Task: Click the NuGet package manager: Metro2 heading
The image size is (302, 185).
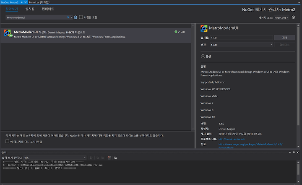Action: [x=268, y=10]
